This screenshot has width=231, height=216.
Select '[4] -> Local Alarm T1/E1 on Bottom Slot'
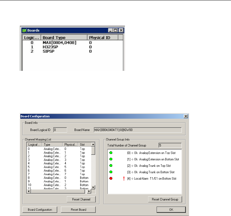[x=152, y=179]
